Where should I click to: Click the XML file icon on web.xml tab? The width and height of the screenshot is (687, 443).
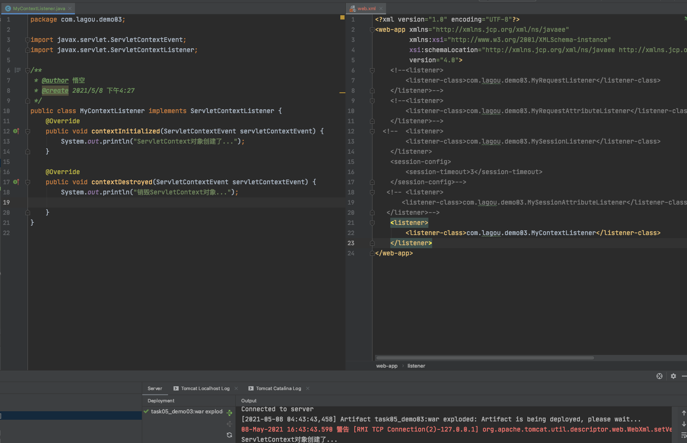[x=353, y=8]
